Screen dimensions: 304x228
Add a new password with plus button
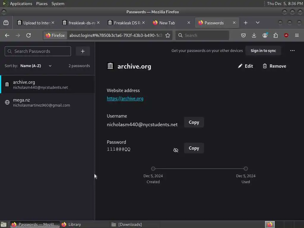point(83,51)
